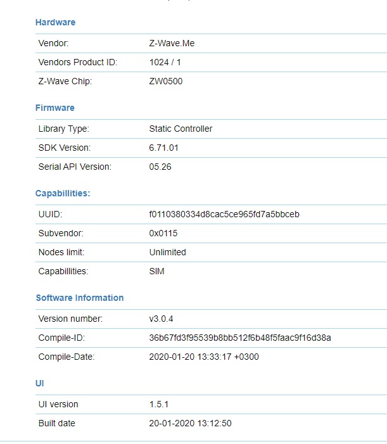The height and width of the screenshot is (444, 387).
Task: Select the Static Controller library type
Action: [x=181, y=129]
